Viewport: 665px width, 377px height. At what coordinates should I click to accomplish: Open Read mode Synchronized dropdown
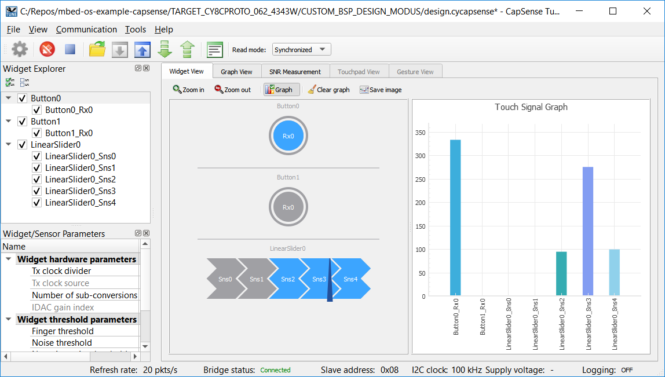[302, 50]
